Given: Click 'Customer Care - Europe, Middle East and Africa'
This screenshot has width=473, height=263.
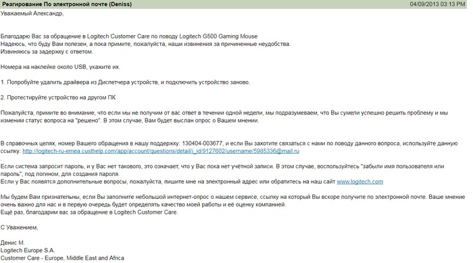Looking at the screenshot, I should pos(62,258).
